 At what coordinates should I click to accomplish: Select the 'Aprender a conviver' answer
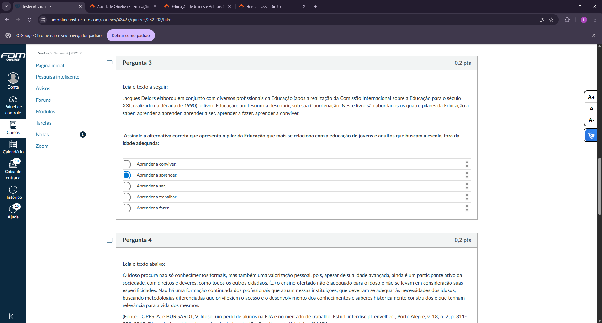pyautogui.click(x=127, y=164)
